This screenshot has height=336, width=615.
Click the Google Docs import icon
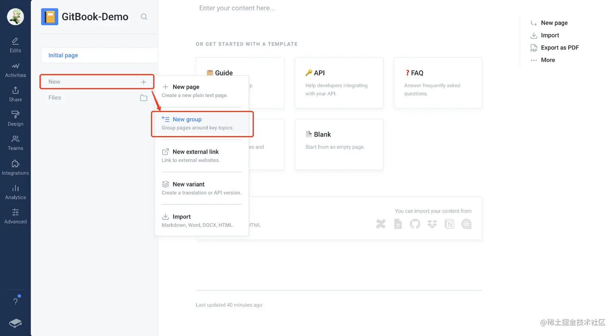tap(398, 224)
